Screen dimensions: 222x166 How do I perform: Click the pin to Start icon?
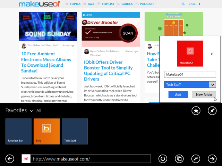click(212, 111)
